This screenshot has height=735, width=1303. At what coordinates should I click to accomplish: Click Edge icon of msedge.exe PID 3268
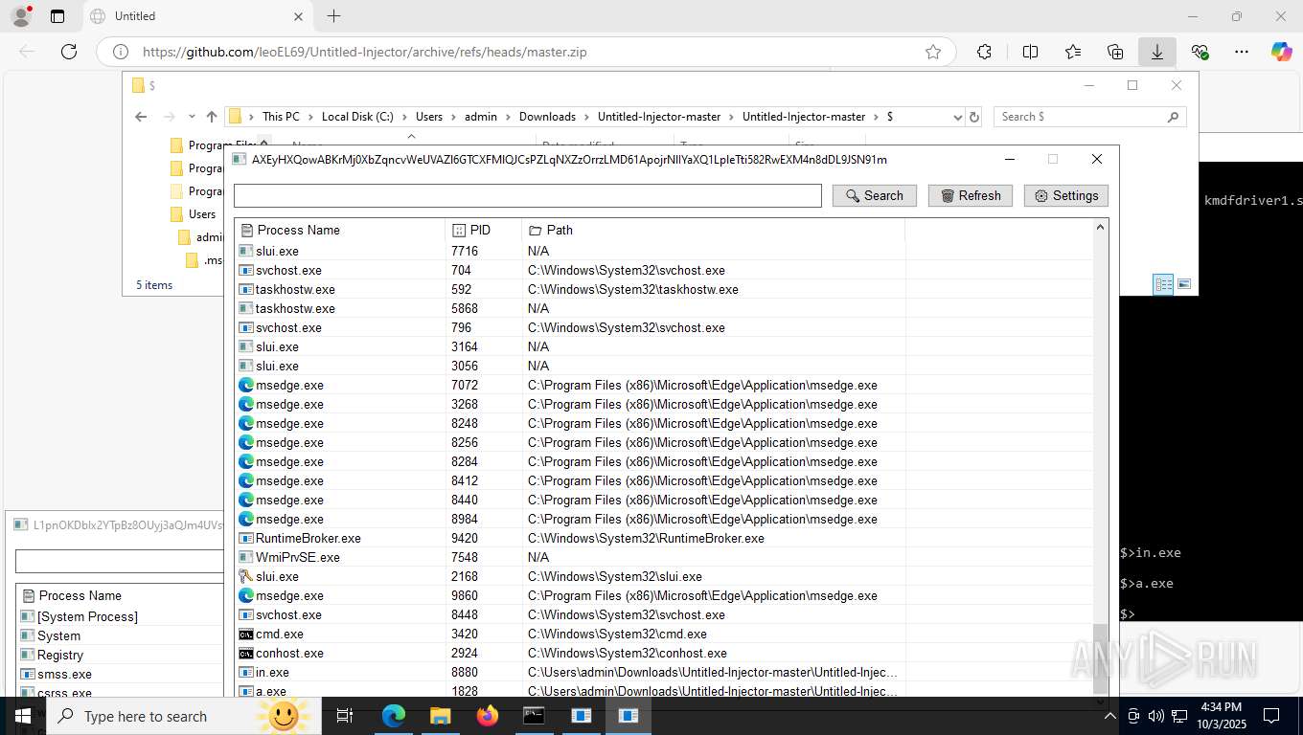coord(246,404)
